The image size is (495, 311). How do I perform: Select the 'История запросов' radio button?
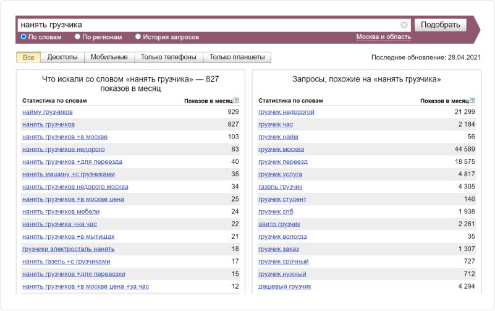pyautogui.click(x=138, y=36)
